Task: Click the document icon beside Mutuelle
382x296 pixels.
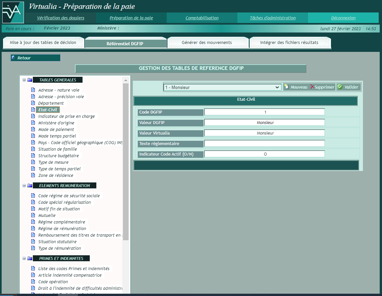Action: (x=33, y=215)
